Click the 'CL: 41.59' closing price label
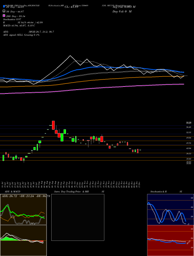The height and width of the screenshot is (256, 194). [x=71, y=7]
